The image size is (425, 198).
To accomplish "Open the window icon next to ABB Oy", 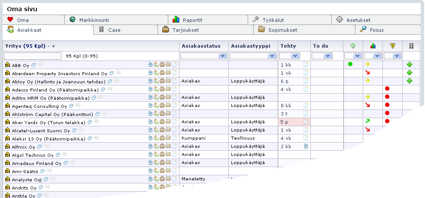I will pos(33,65).
